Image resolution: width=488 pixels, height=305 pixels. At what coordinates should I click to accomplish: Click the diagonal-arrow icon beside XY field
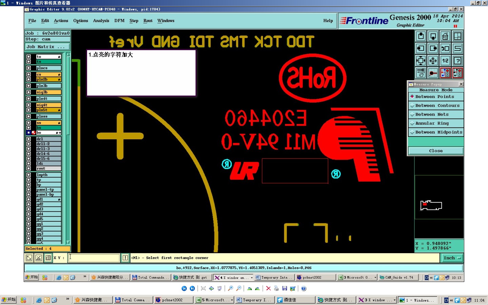pyautogui.click(x=29, y=258)
